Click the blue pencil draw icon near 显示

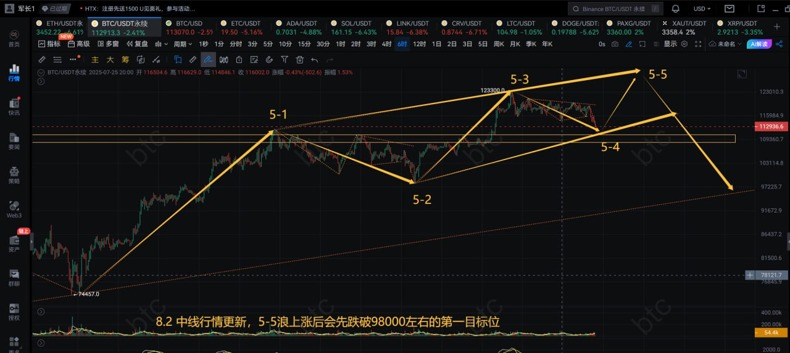(x=629, y=44)
